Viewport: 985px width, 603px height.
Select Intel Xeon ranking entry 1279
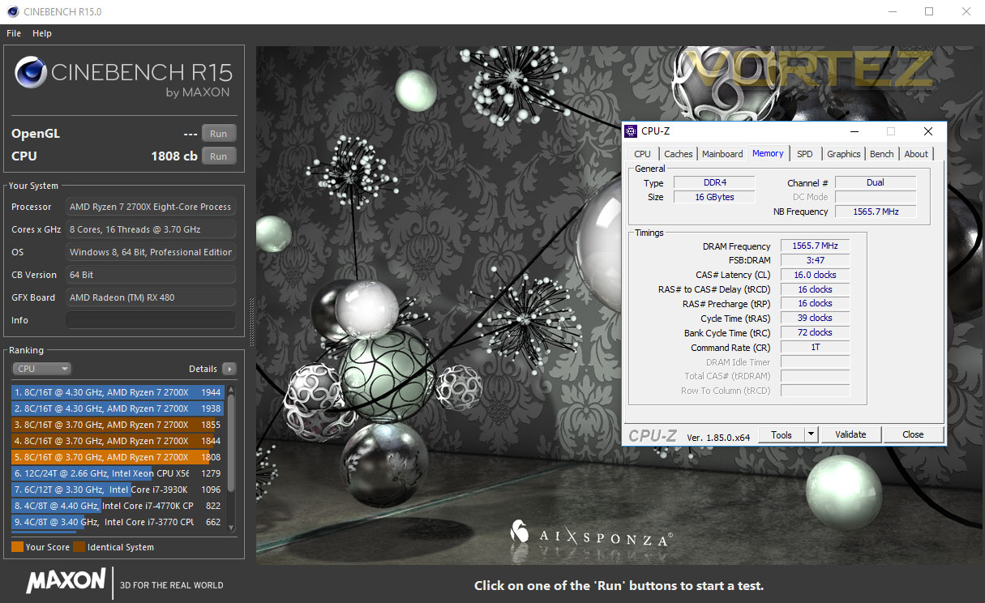(118, 473)
